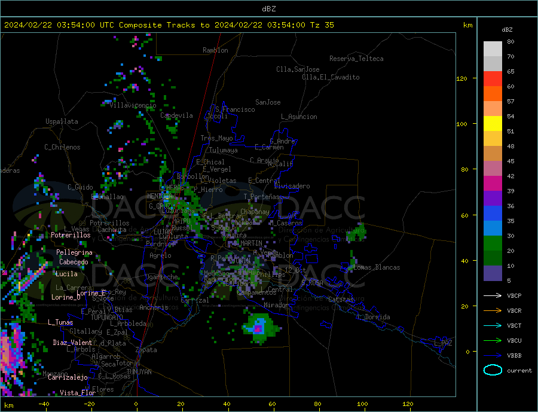Select the 39 dBZ purple color swatch
Screen dimensions: 538x412
(493, 199)
